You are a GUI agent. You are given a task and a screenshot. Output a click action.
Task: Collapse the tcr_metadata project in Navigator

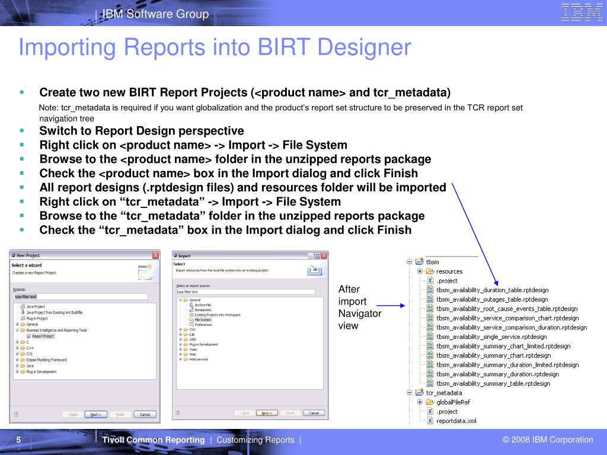(x=410, y=393)
